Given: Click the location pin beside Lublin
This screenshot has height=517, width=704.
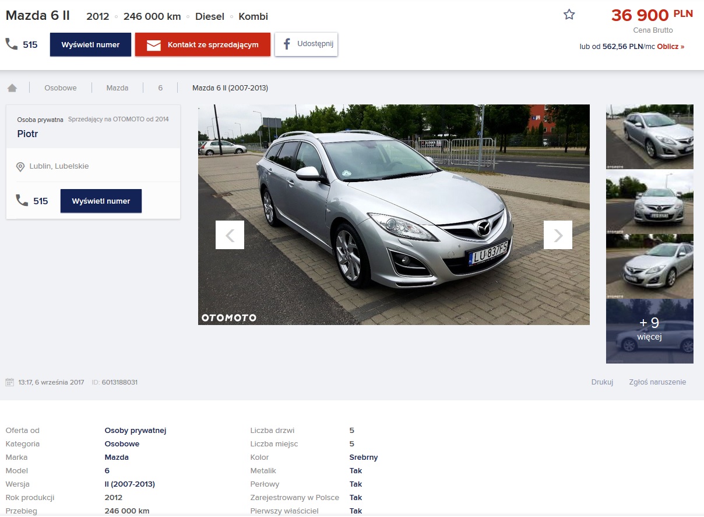Looking at the screenshot, I should point(20,167).
